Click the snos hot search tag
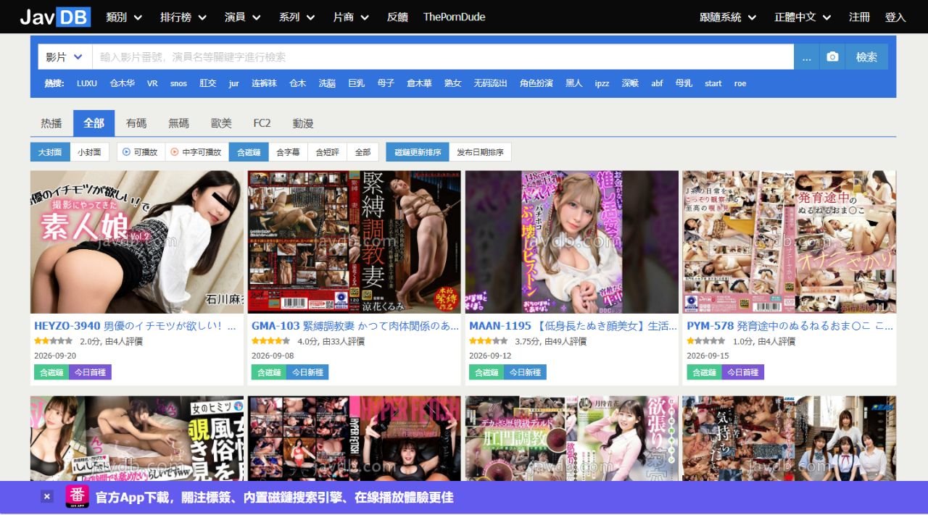Viewport: 928px width, 515px height. point(178,83)
